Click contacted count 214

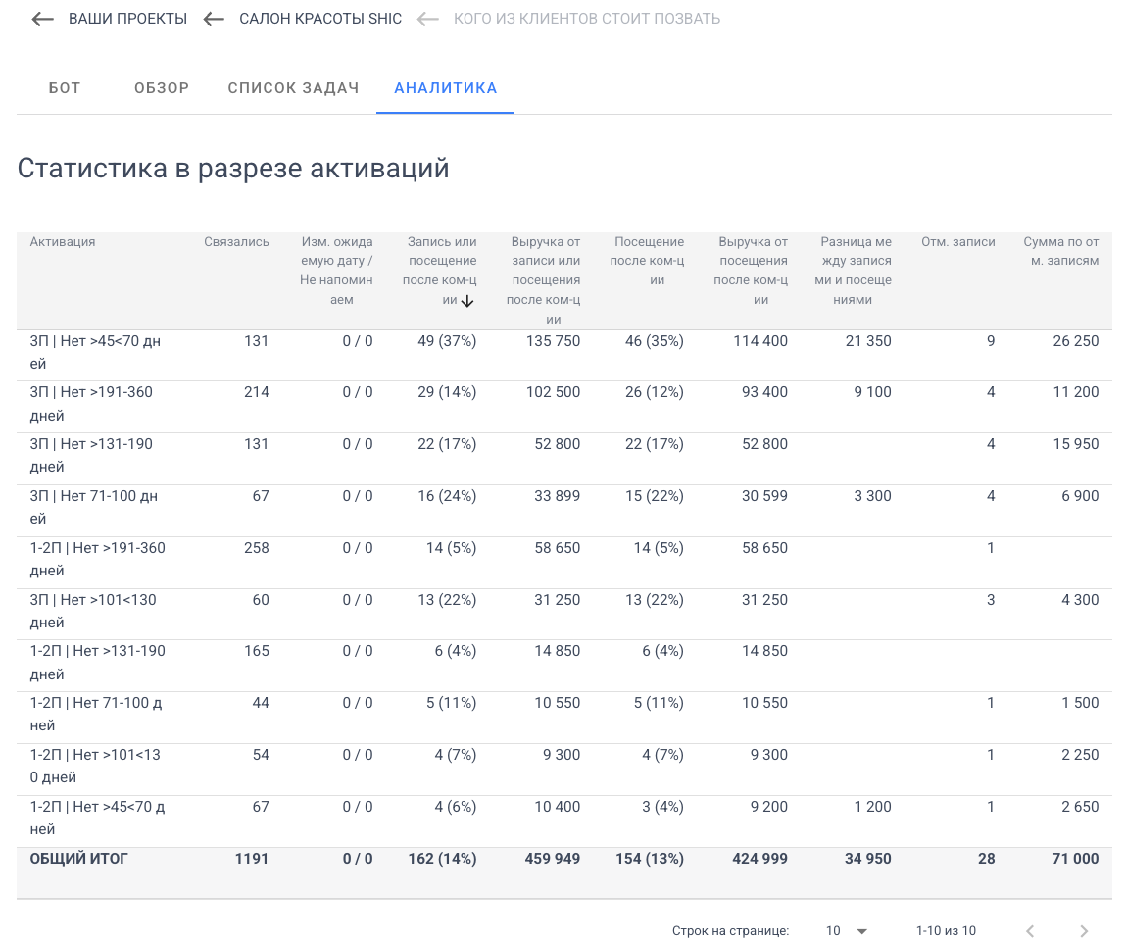coord(257,393)
